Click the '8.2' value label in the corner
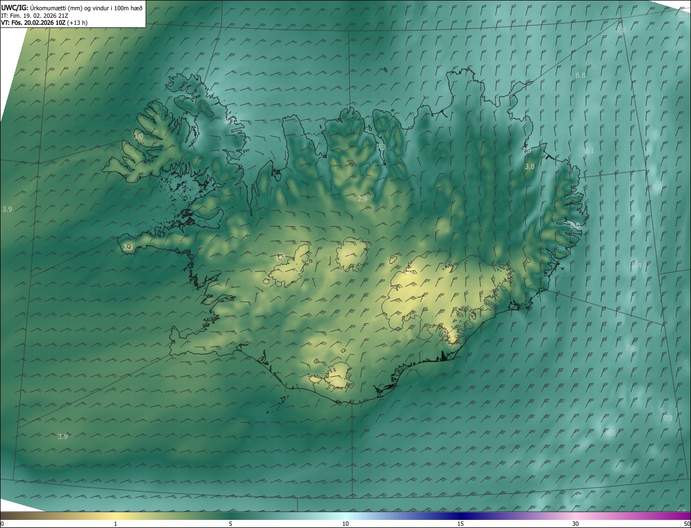The height and width of the screenshot is (528, 691). coord(682,15)
